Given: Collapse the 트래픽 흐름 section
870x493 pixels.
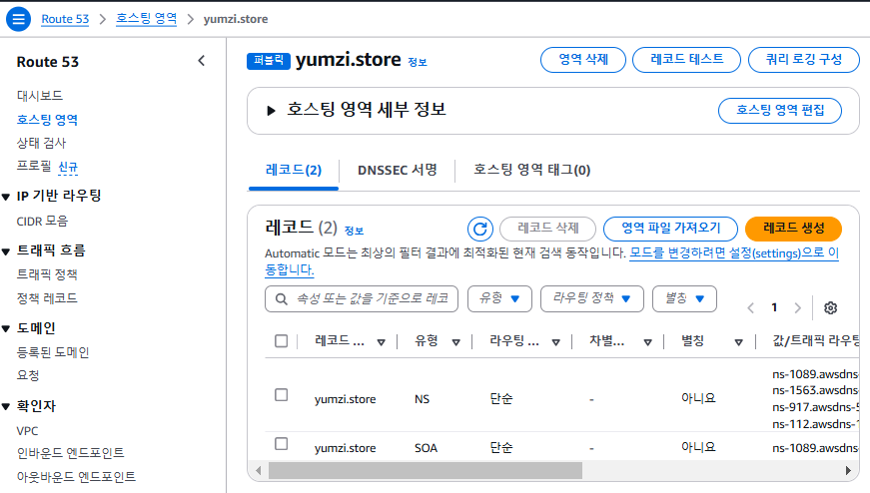Looking at the screenshot, I should 6,251.
